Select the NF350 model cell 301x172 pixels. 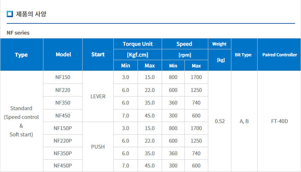pos(63,103)
